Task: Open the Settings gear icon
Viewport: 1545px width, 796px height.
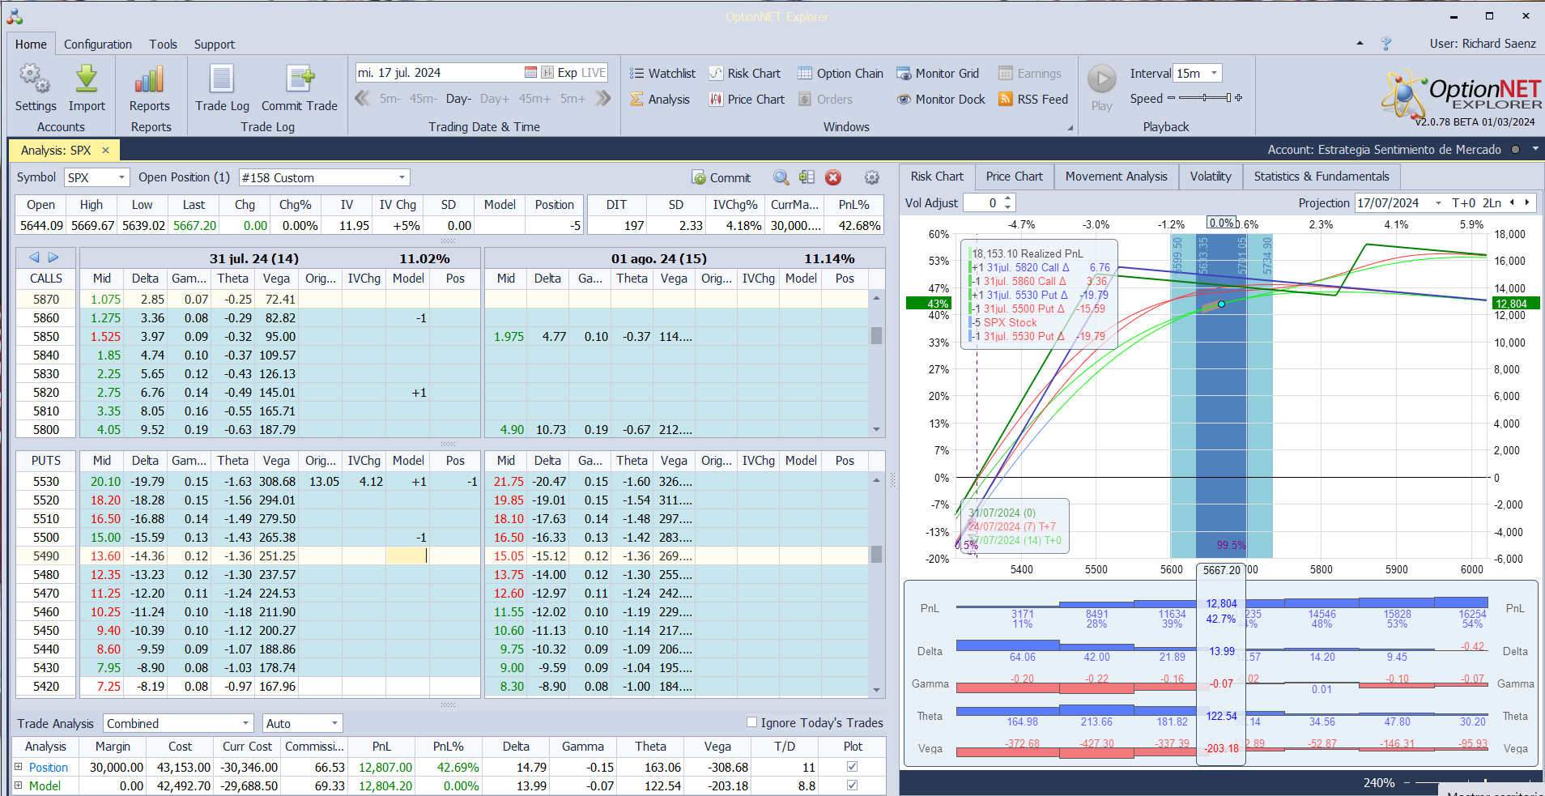Action: click(35, 80)
